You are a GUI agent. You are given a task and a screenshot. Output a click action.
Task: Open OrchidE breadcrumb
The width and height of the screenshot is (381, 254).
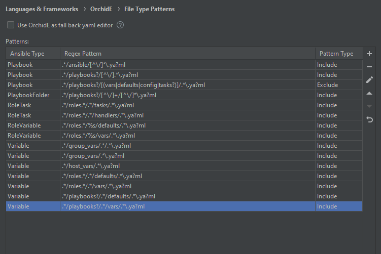coord(101,9)
